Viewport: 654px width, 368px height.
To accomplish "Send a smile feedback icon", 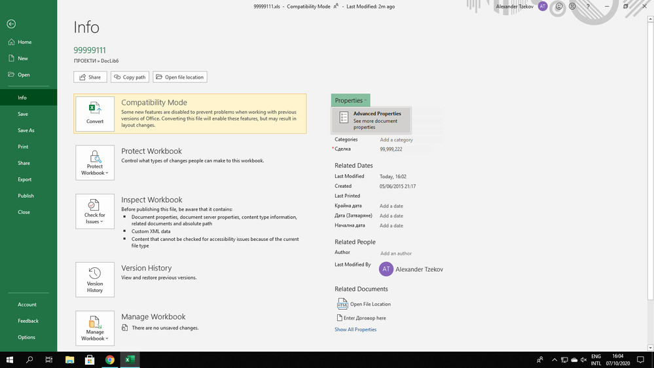I will (x=559, y=7).
